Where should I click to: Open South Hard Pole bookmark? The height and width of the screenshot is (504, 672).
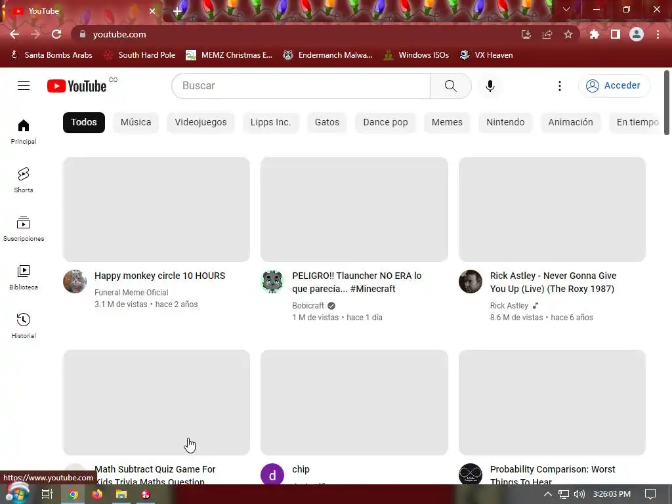pyautogui.click(x=140, y=55)
